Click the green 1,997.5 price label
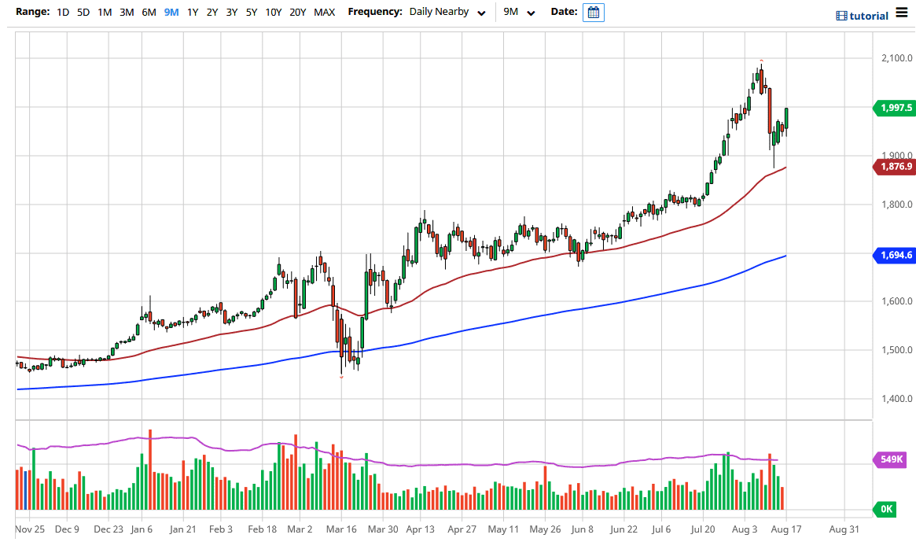 coord(894,109)
